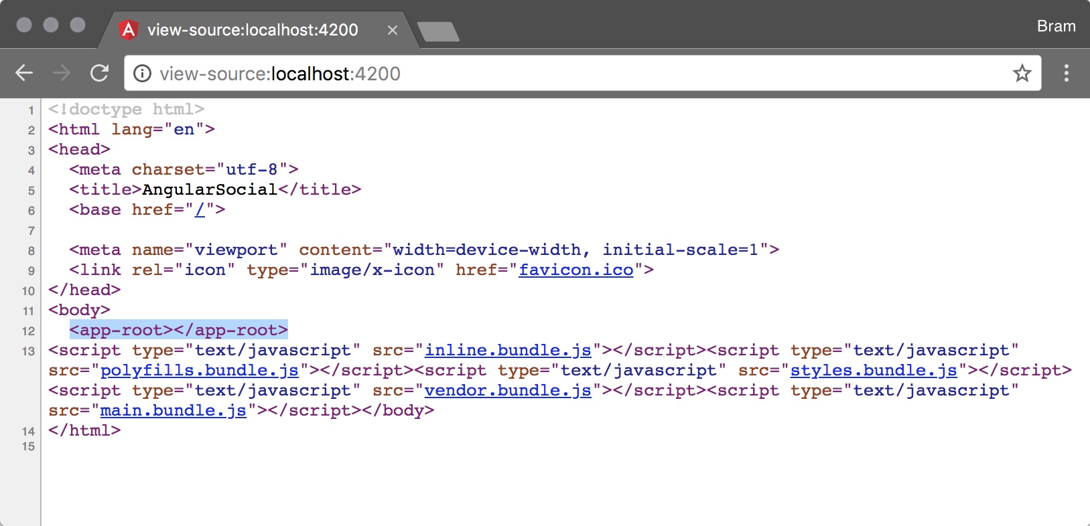Click line number 15 in the gutter

pos(28,446)
